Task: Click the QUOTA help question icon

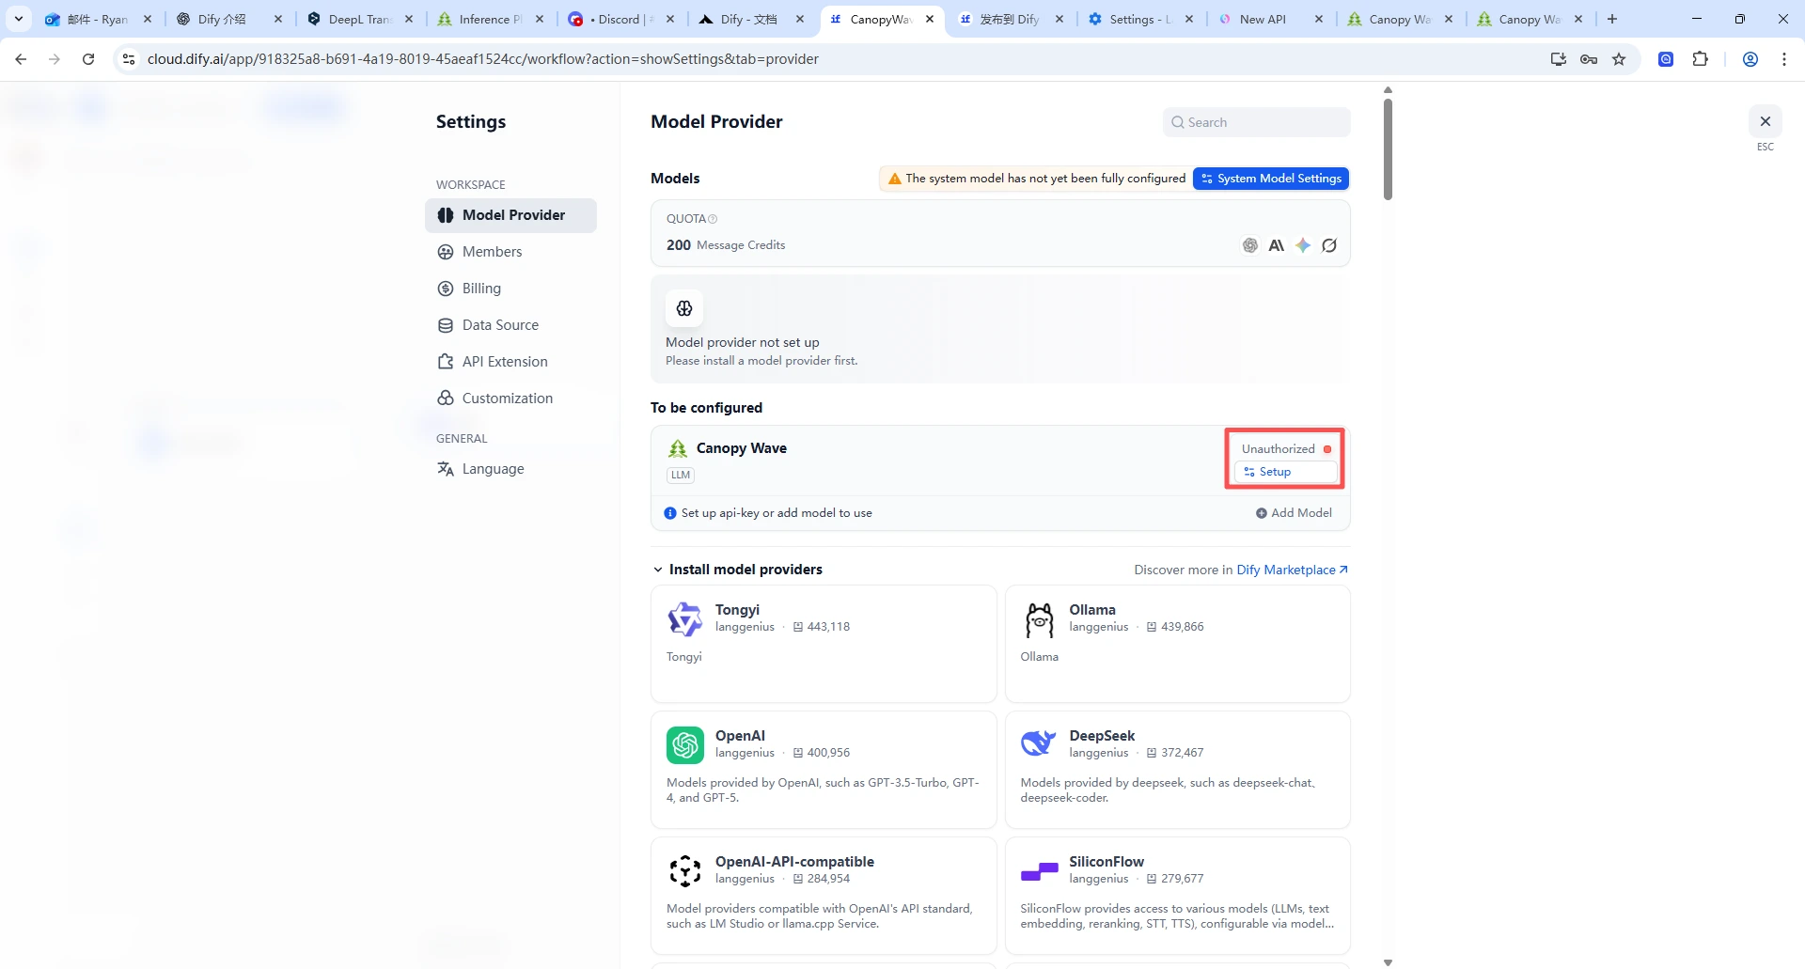Action: point(713,219)
